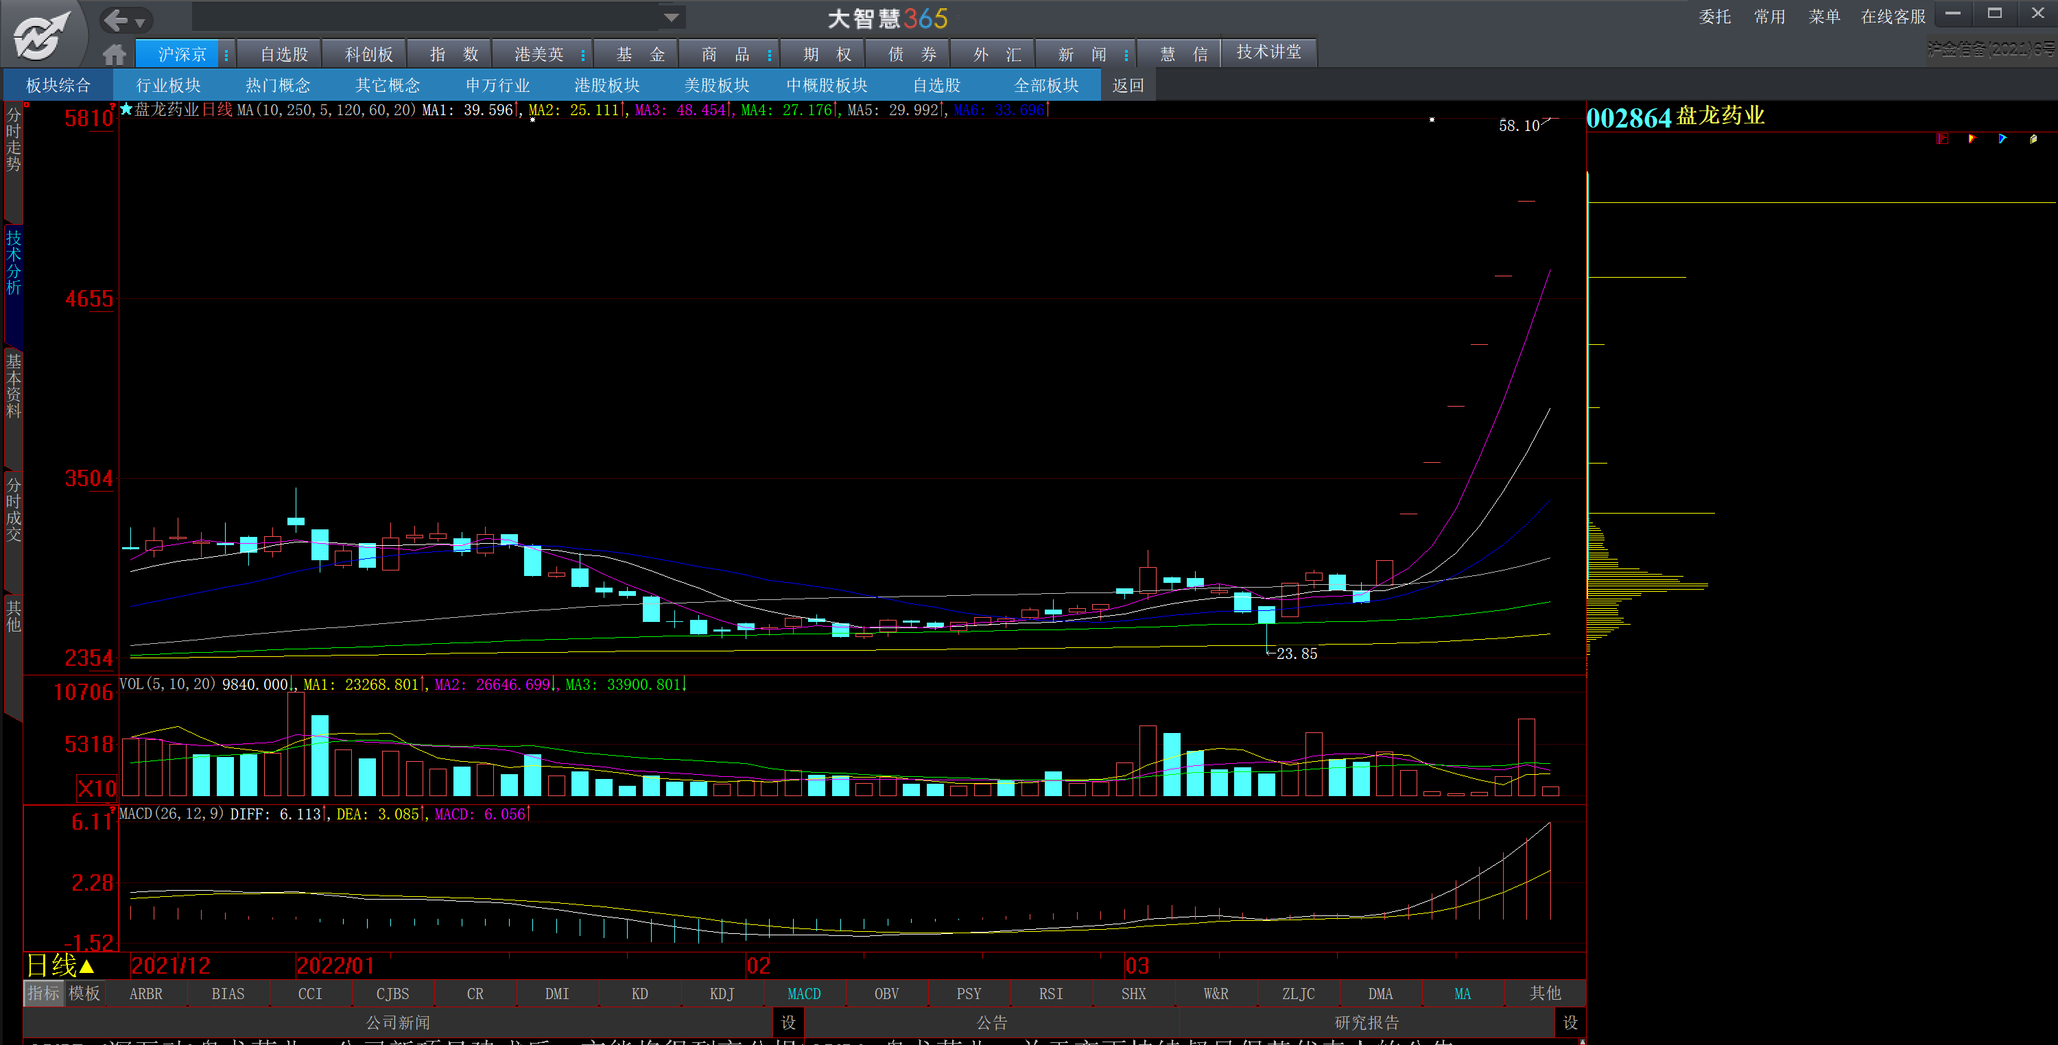This screenshot has width=2058, height=1045.
Task: Click the X10 volume scale marker
Action: pos(97,789)
